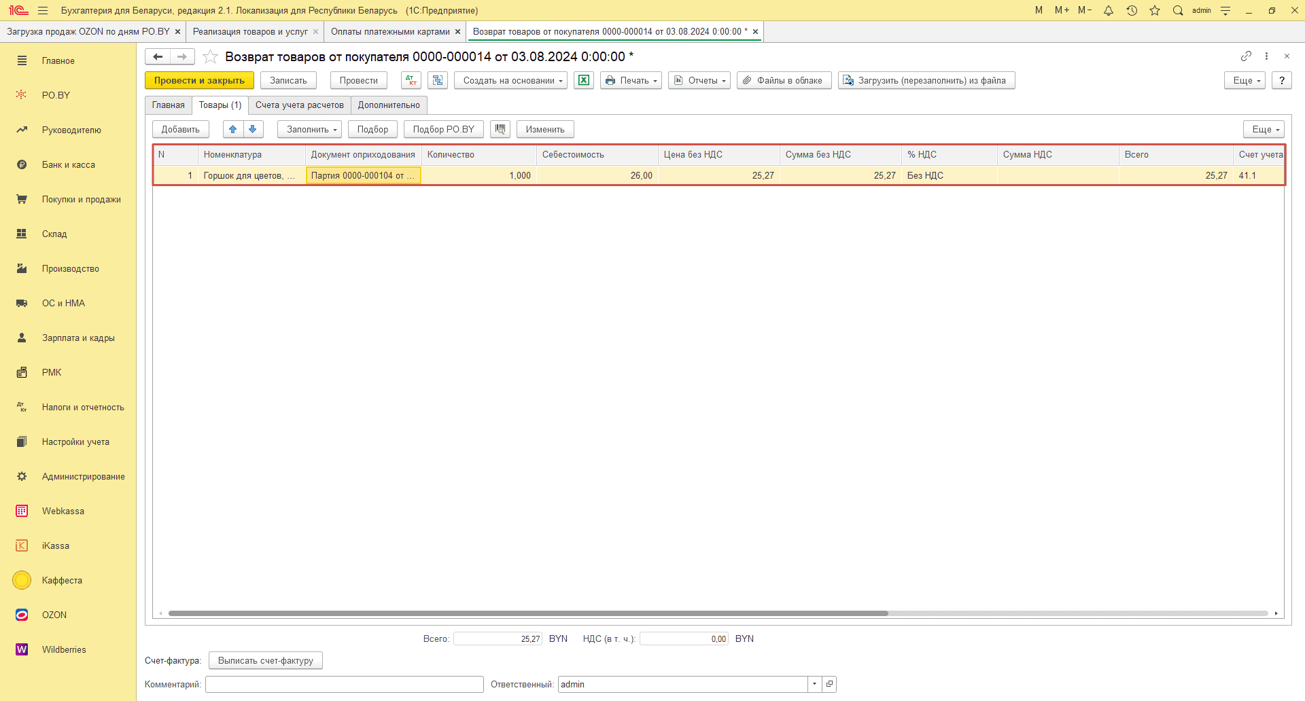Open favorites star in title bar

tap(1155, 10)
